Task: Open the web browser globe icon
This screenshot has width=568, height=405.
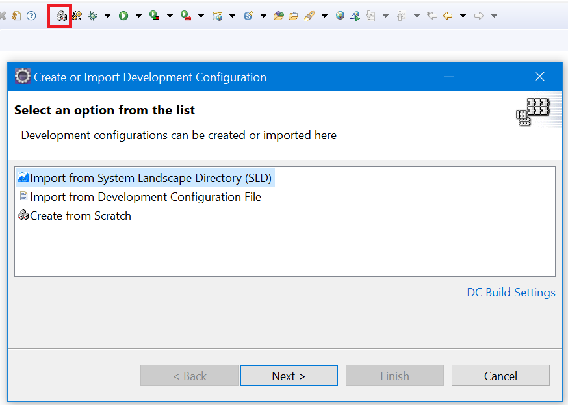Action: tap(340, 16)
